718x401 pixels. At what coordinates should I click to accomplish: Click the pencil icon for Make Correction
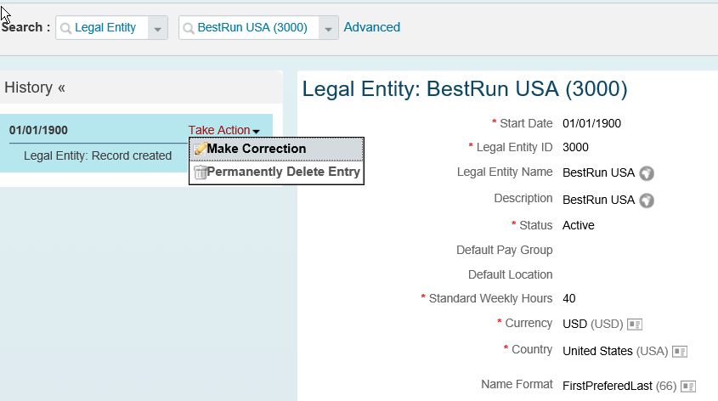(x=201, y=149)
